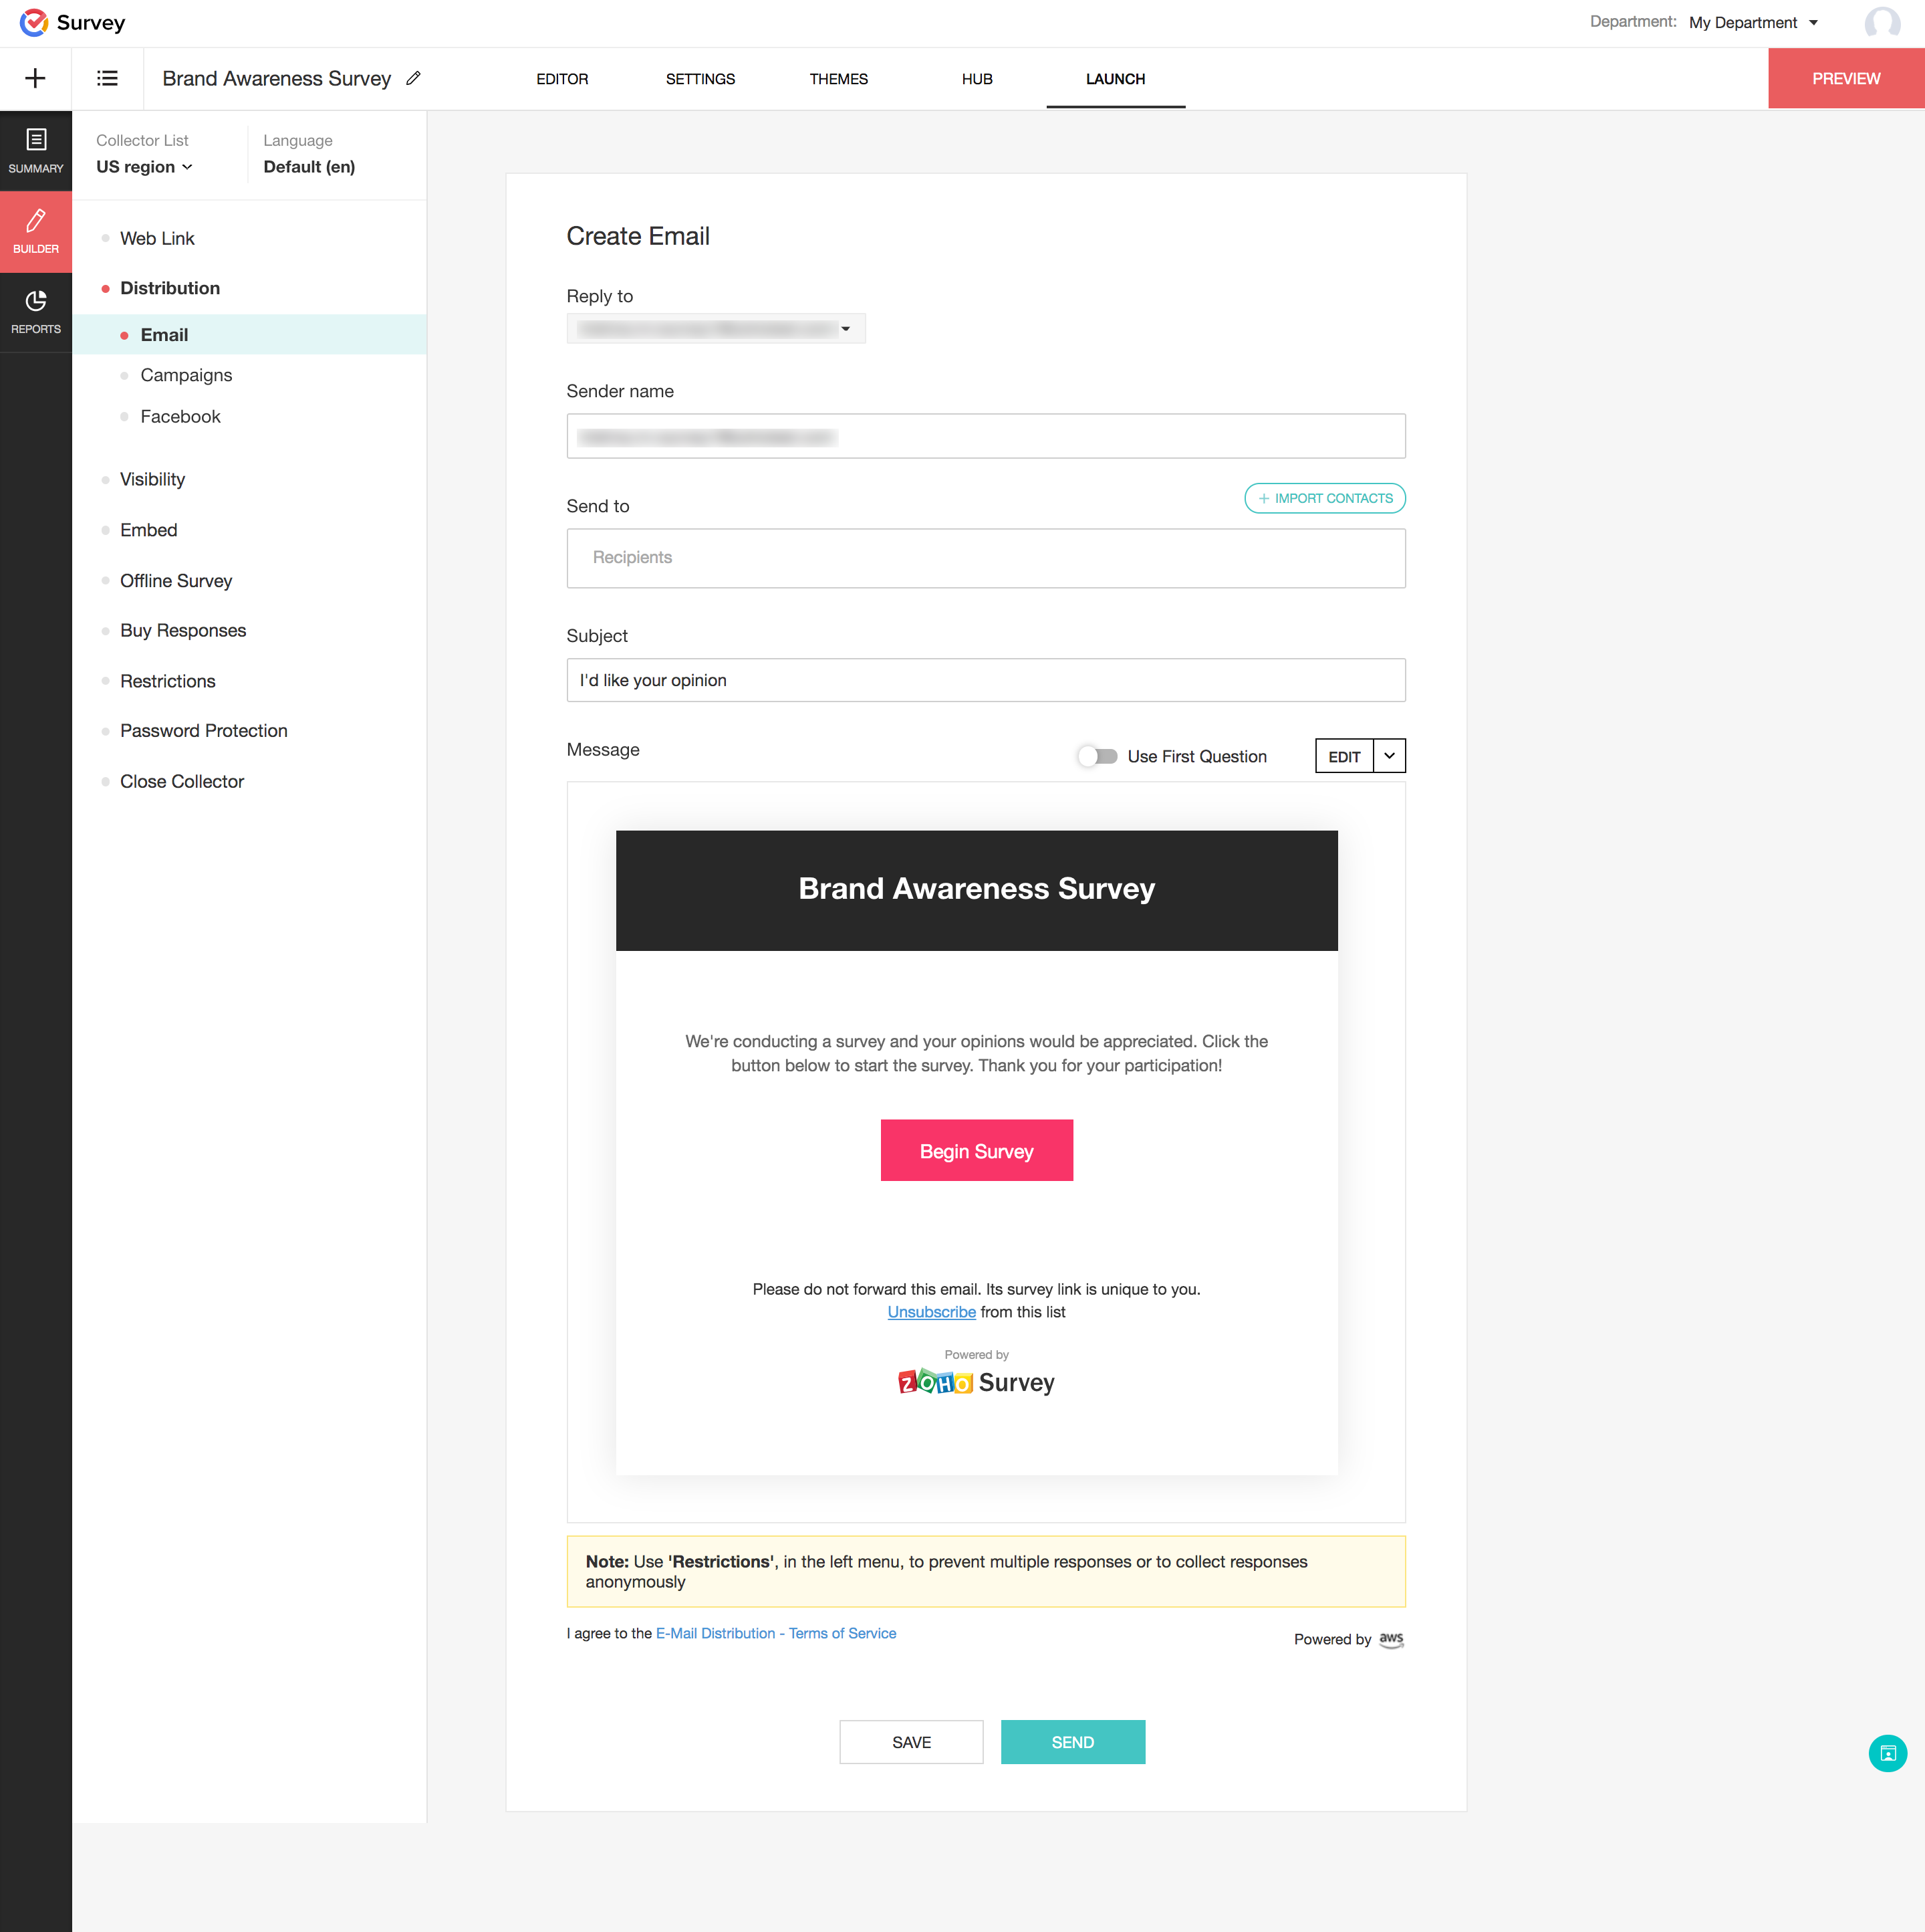Click the edit survey name pencil icon

412,78
